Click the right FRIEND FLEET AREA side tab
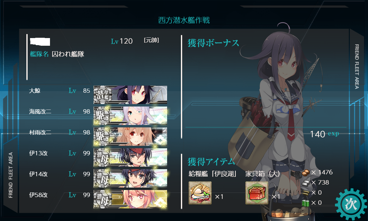This screenshot has width=368, height=221. (x=357, y=67)
